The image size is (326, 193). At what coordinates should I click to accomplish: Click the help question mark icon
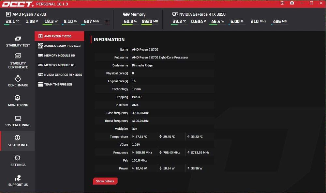pyautogui.click(x=282, y=3)
